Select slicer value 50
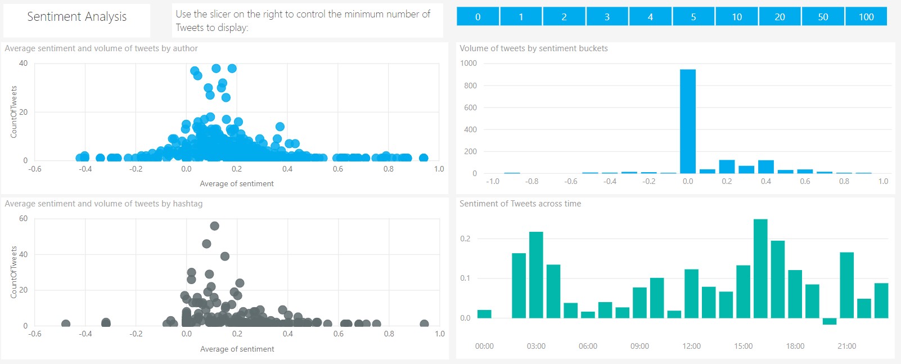 point(823,17)
